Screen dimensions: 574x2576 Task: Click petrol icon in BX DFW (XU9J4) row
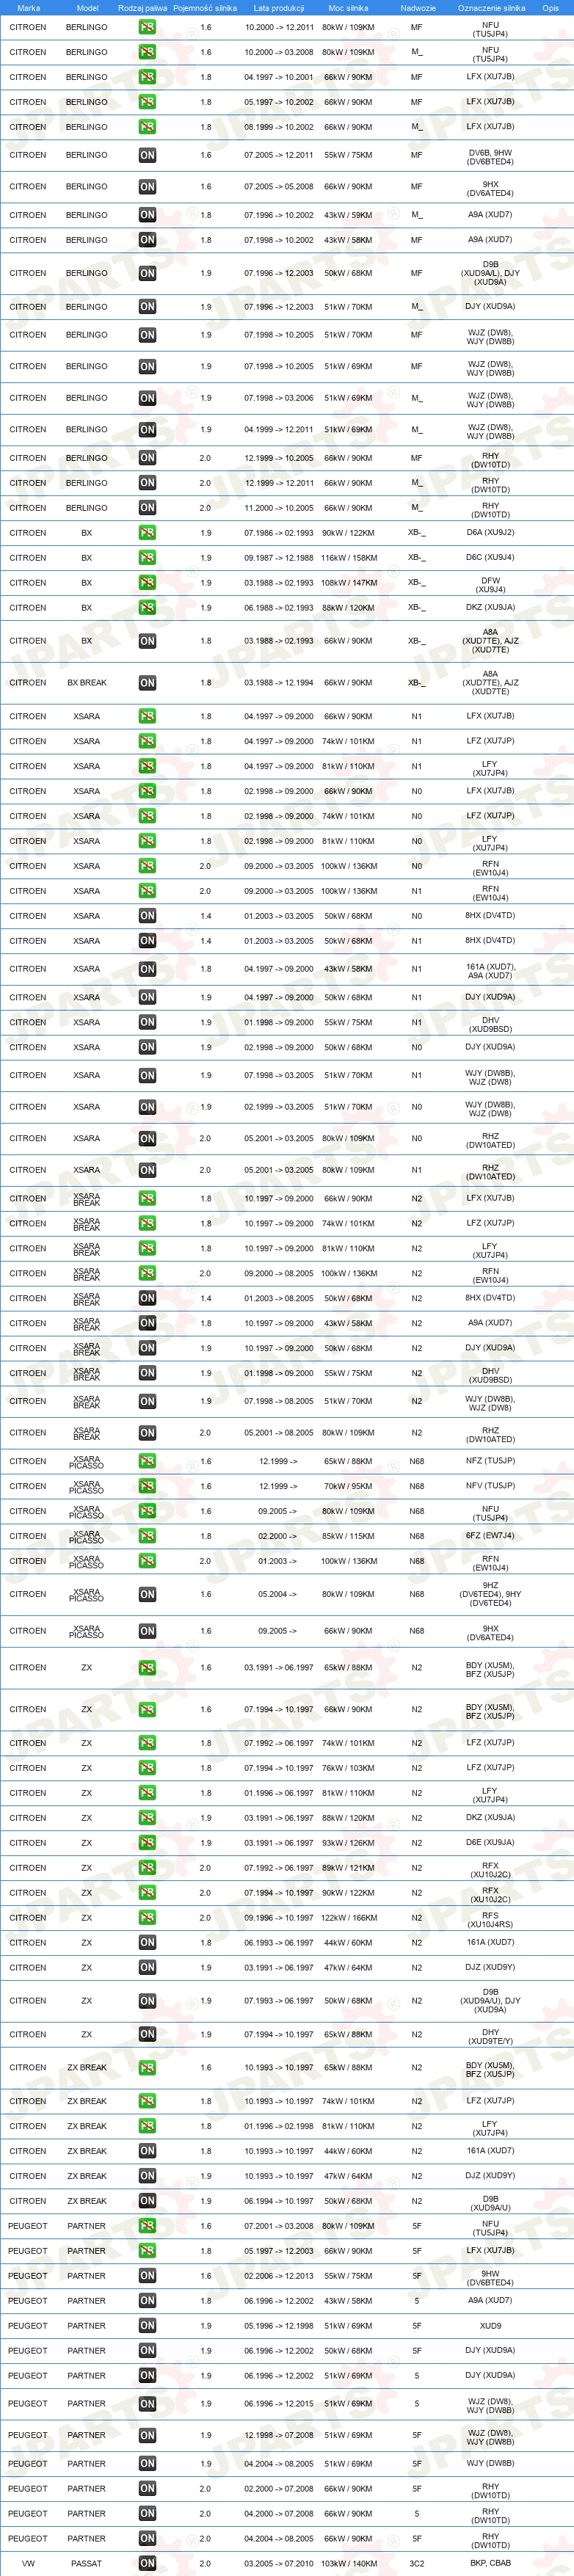coord(147,583)
